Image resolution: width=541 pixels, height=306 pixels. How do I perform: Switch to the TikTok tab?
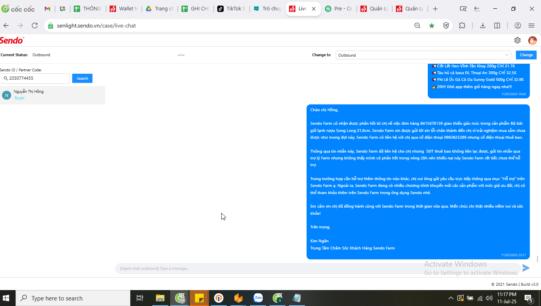(x=231, y=9)
